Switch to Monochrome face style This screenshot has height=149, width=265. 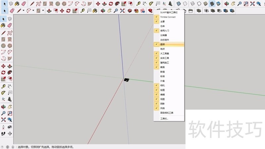218,4
